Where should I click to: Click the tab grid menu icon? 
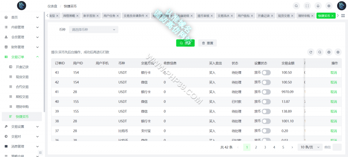click(x=343, y=16)
